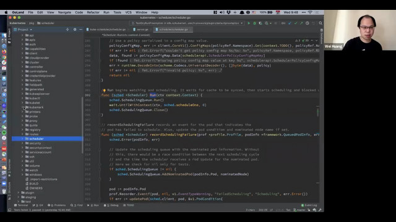Screen dimensions: 396x222
Task: Open the volume icon in the macOS menu bar
Action: coord(222,12)
